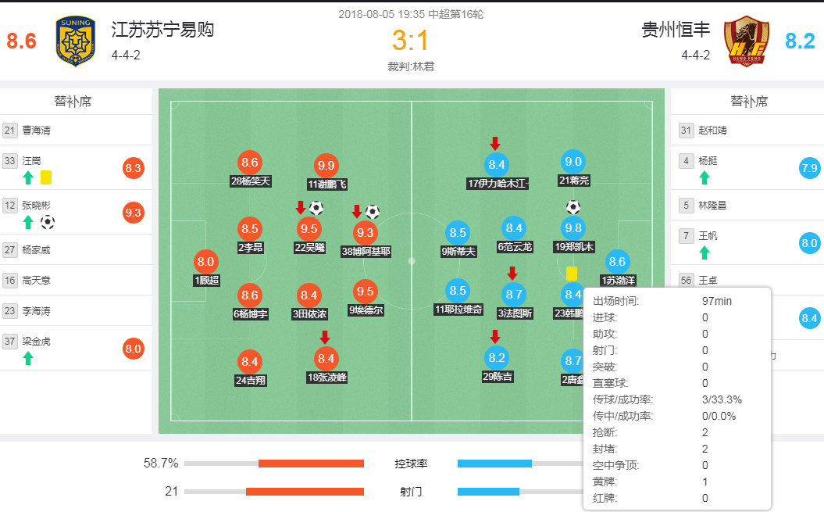This screenshot has height=512, width=824.
Task: Click the red substitution arrow above 3法图斯
Action: coord(514,273)
